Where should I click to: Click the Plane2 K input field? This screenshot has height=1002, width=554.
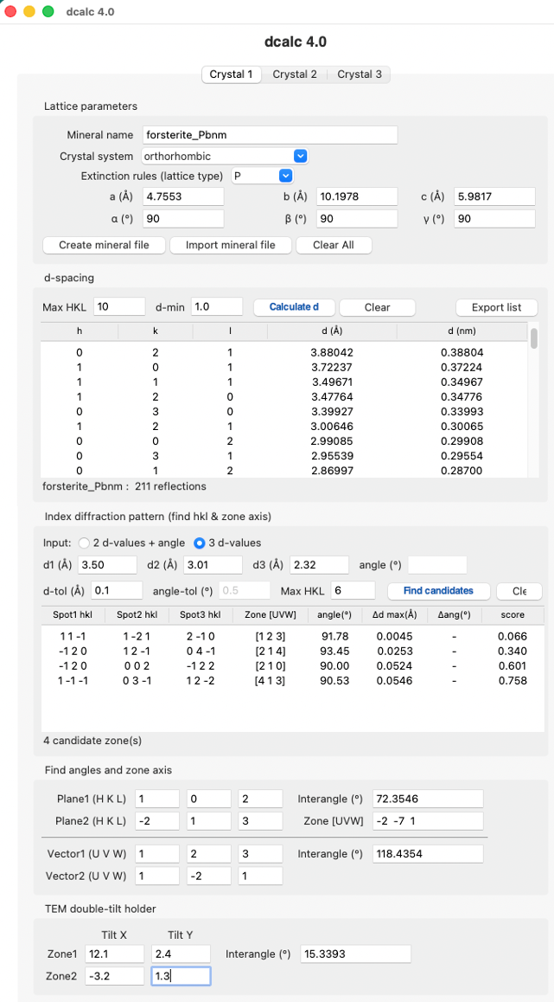coord(208,820)
